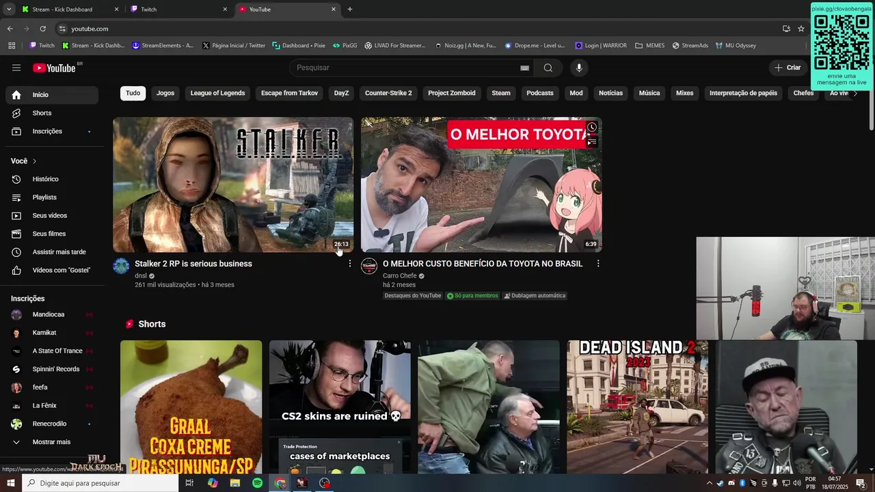Select the Podcasts filter chip
This screenshot has width=875, height=492.
coord(540,93)
